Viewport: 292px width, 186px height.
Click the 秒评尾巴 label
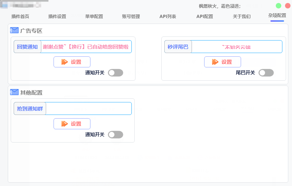(178, 47)
